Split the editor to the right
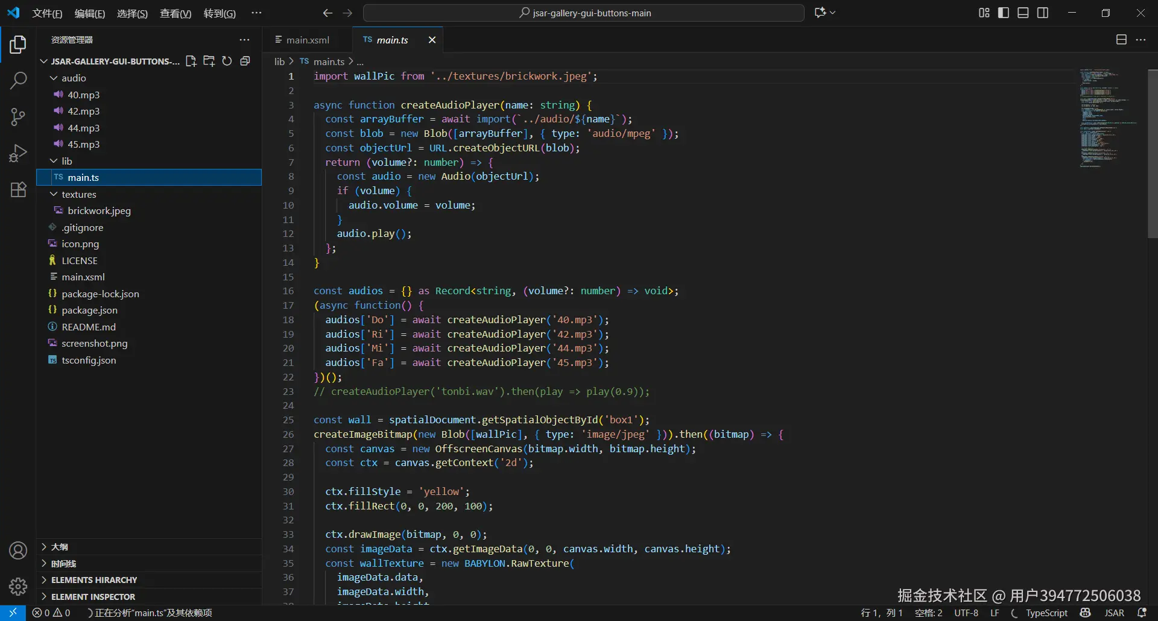The width and height of the screenshot is (1158, 621). (x=1121, y=40)
